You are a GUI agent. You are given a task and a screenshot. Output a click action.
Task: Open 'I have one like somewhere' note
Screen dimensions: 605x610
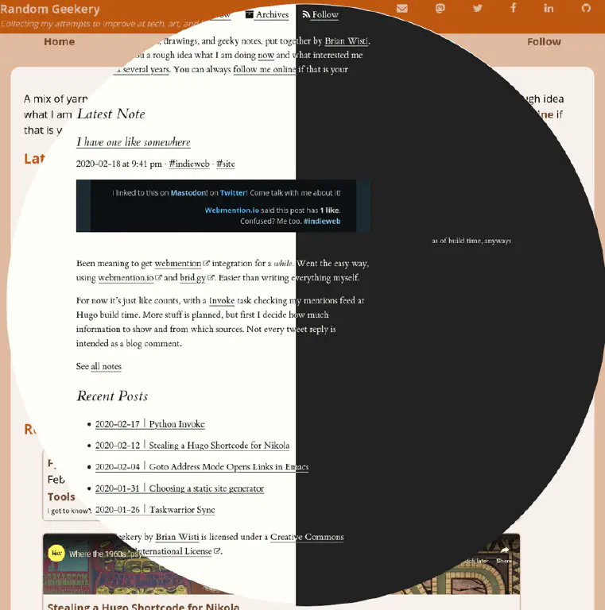point(133,142)
